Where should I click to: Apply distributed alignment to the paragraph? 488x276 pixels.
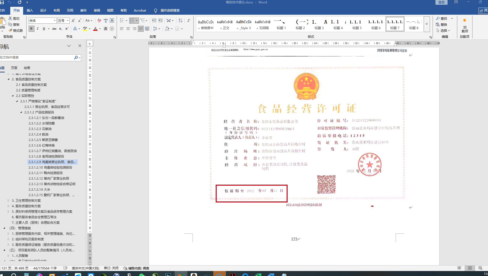point(147,29)
